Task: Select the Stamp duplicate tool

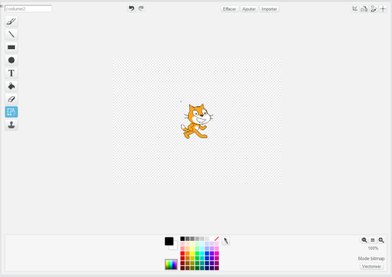Action: click(11, 125)
